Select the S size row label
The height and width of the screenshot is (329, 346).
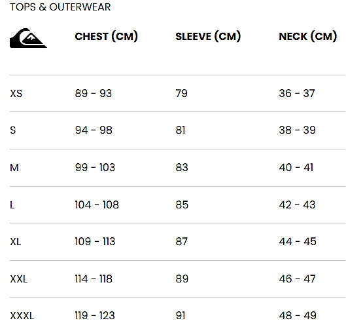tap(13, 130)
